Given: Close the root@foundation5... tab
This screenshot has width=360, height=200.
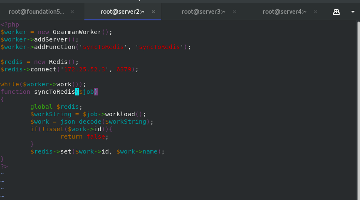Looking at the screenshot, I should pyautogui.click(x=72, y=12).
